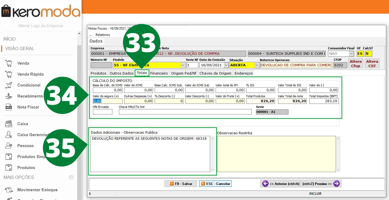The width and height of the screenshot is (389, 200).
Task: Click the CFOP 6202 field
Action: tap(340, 65)
